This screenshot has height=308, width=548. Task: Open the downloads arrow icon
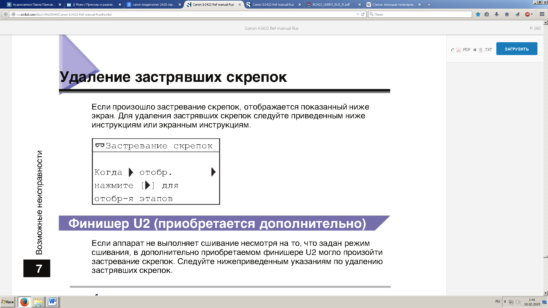point(497,14)
